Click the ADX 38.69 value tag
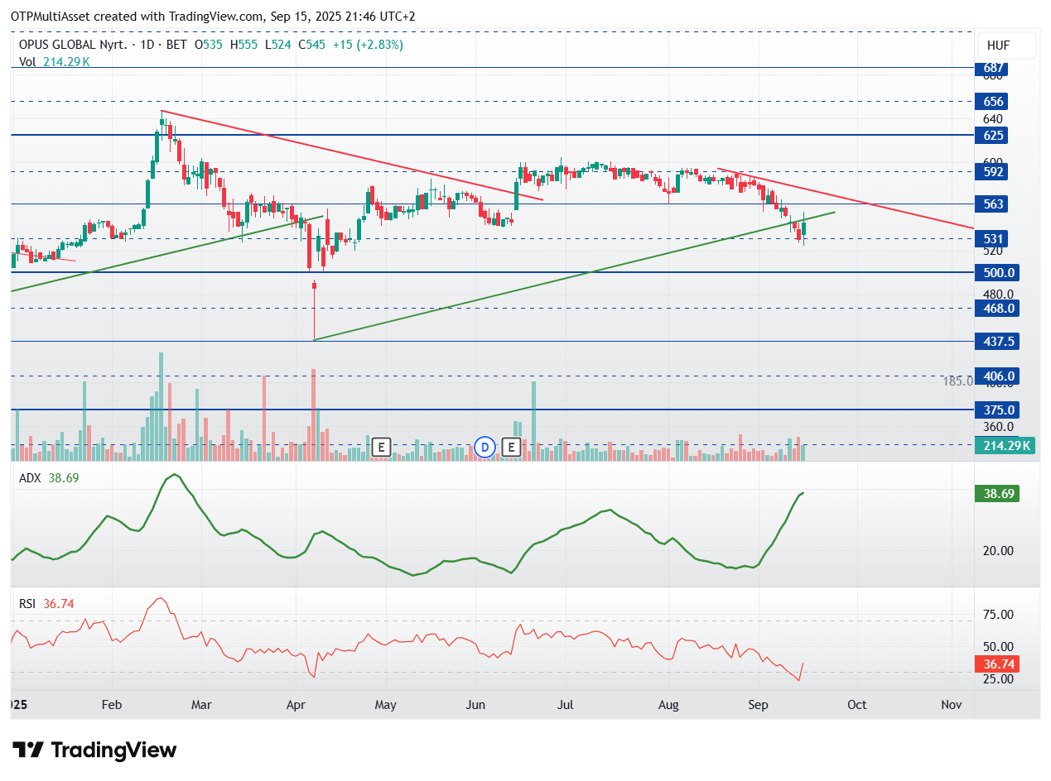 point(997,494)
